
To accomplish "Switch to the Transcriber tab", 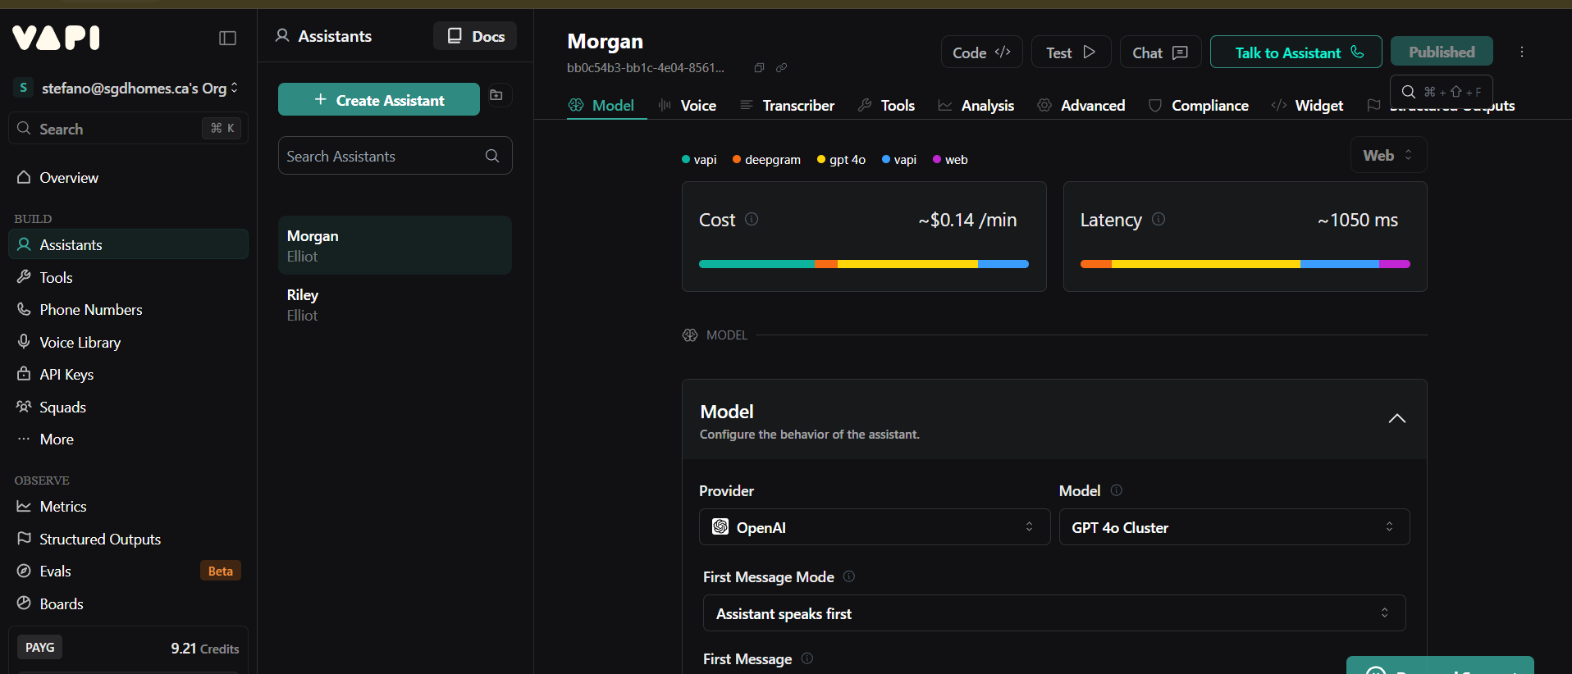I will [788, 105].
